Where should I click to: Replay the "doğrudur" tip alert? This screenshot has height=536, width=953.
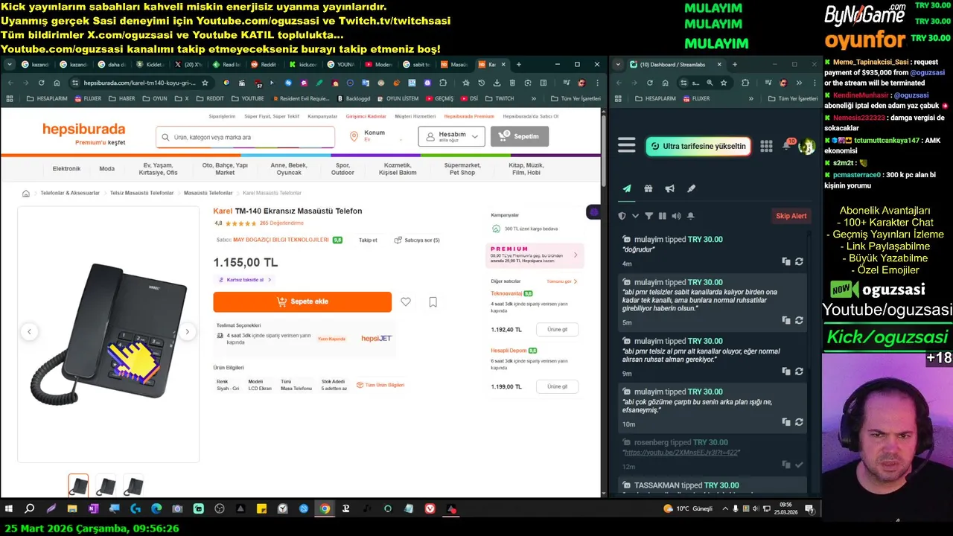pos(799,262)
